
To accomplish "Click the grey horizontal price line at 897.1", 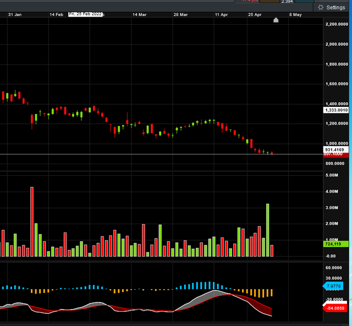I will [x=161, y=154].
